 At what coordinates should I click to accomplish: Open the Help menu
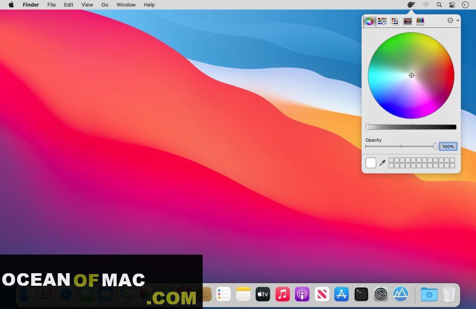point(149,5)
